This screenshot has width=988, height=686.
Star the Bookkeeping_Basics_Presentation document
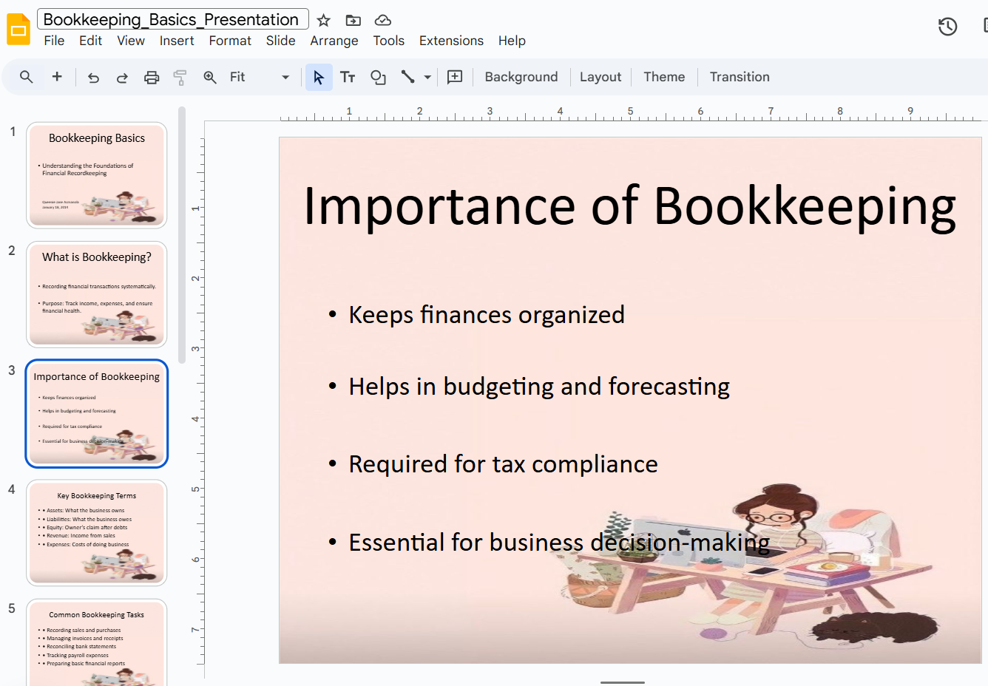click(x=323, y=20)
